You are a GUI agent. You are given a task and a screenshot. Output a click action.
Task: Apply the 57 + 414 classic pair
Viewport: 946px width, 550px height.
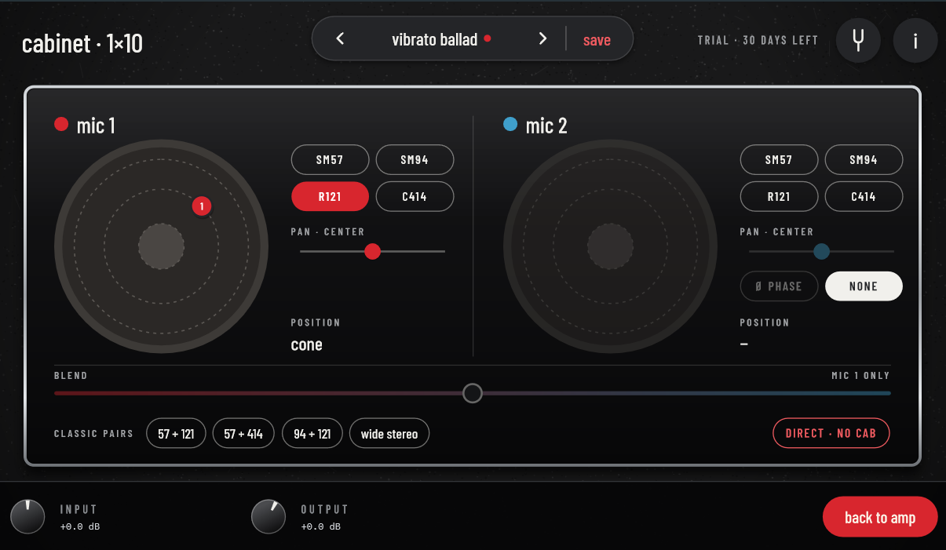243,433
